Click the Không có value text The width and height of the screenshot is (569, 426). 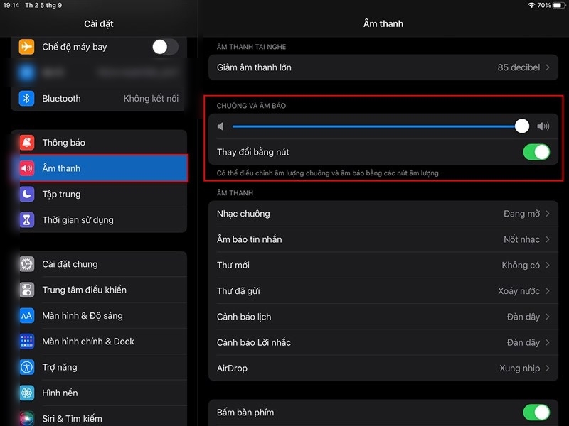[x=521, y=265]
